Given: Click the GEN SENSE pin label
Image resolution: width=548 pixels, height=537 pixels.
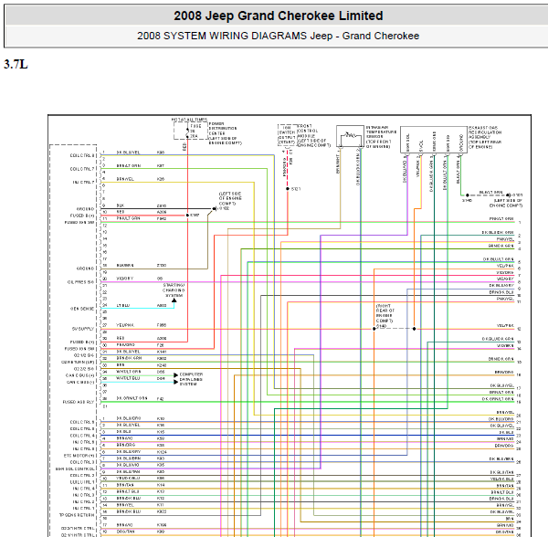Looking at the screenshot, I should point(82,309).
